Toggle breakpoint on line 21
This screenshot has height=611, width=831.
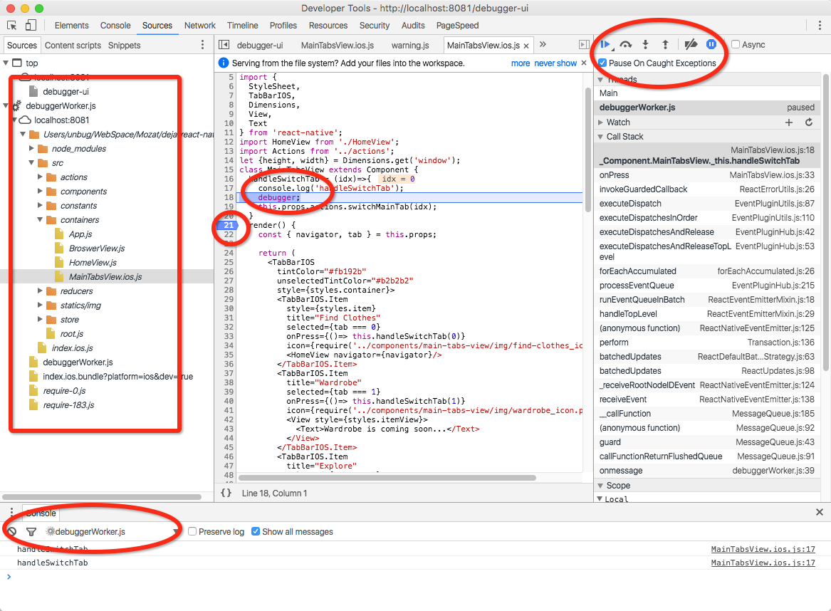coord(228,225)
